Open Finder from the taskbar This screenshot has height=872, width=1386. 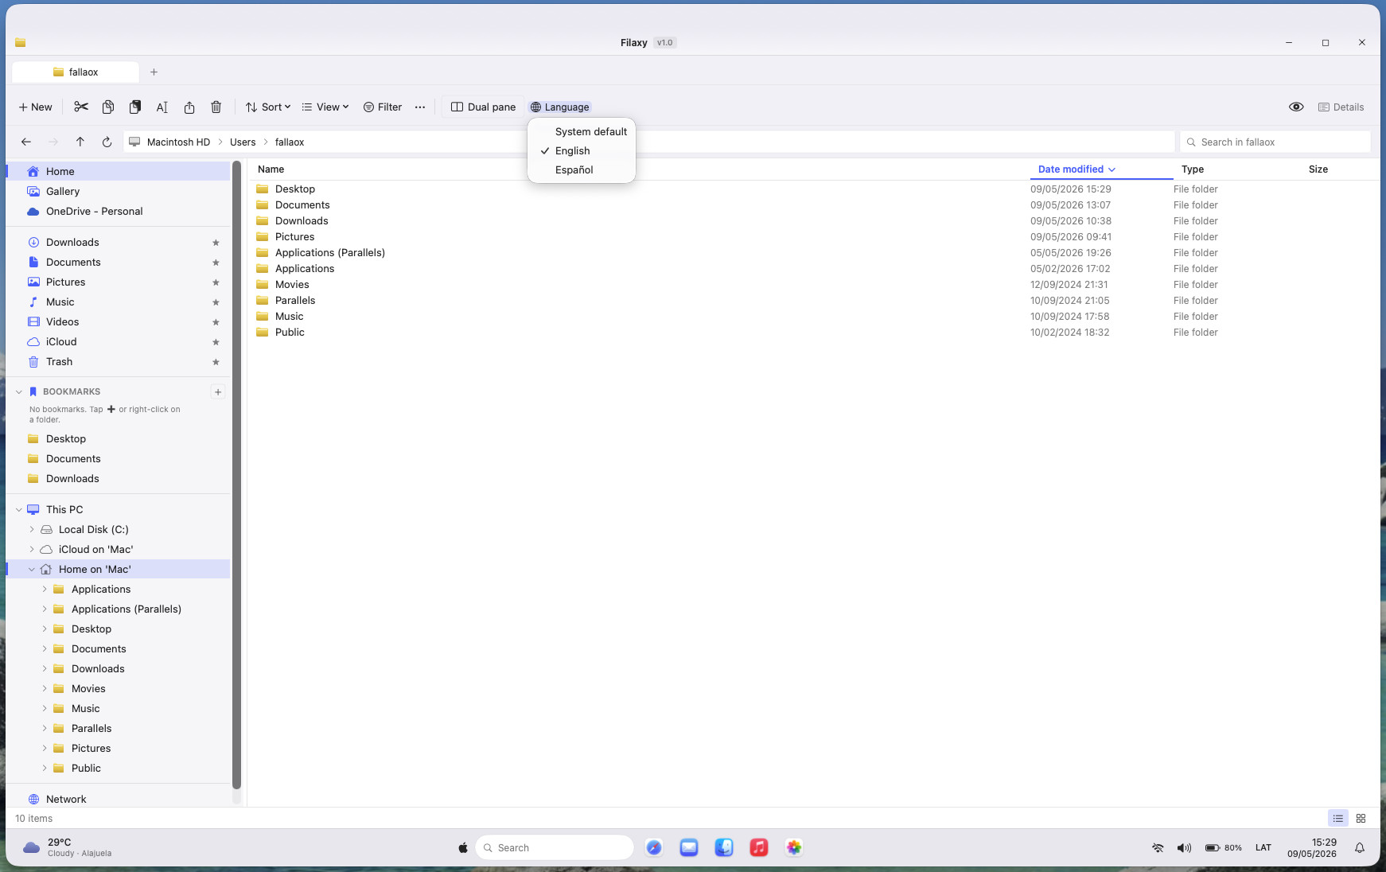724,847
